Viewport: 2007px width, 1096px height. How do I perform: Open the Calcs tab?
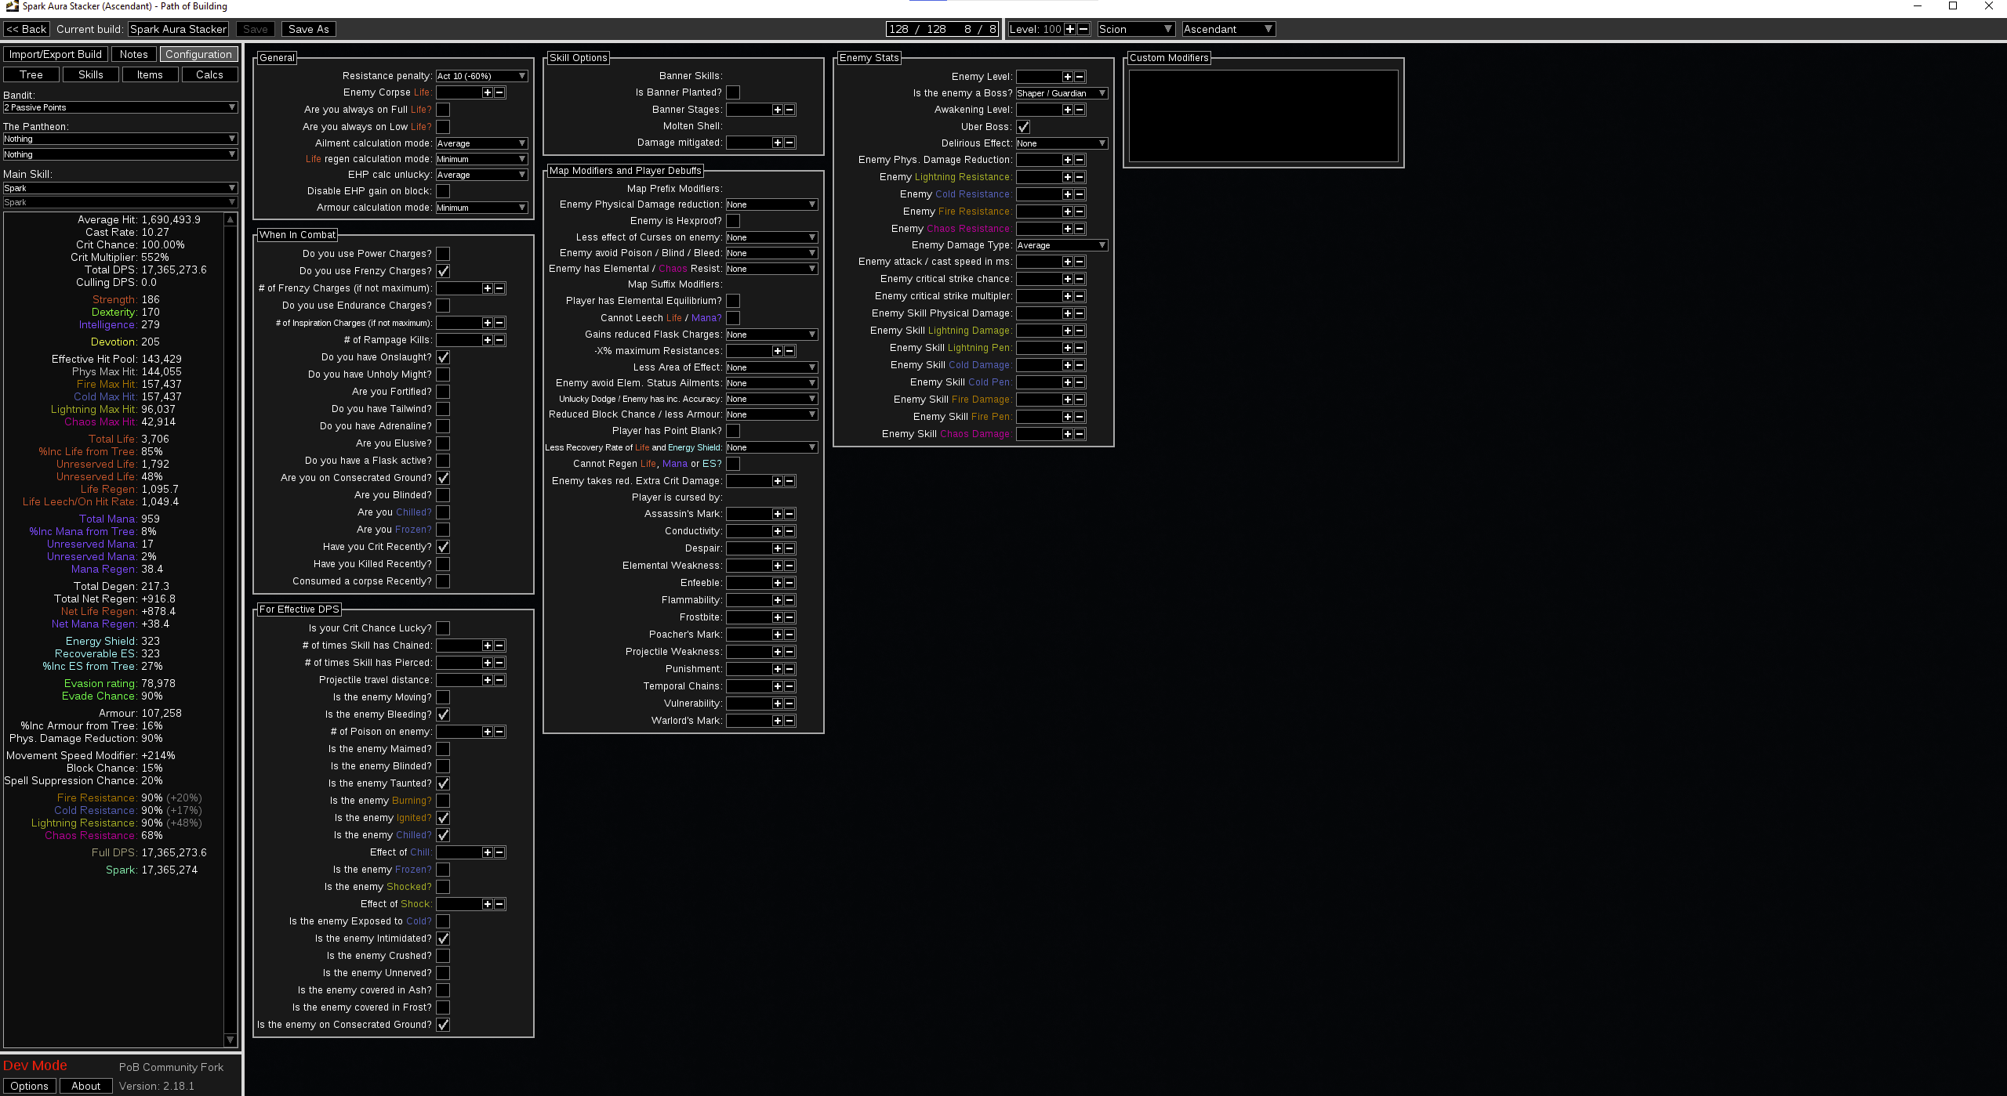coord(209,74)
